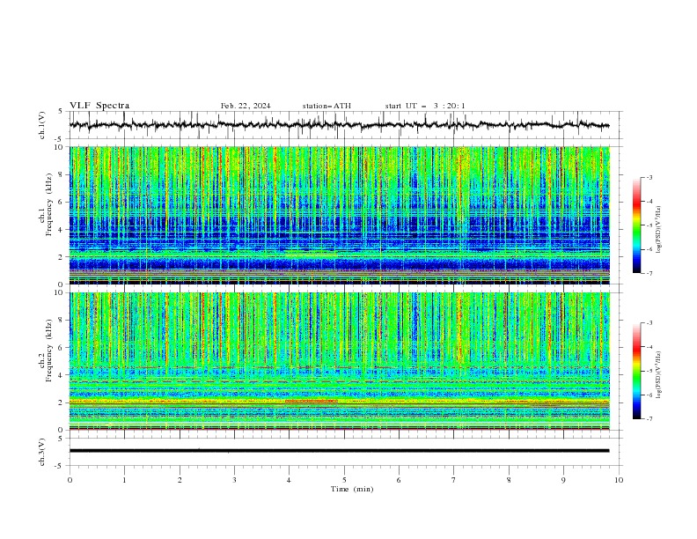Click the ch.1 voltage waveform trace
The image size is (697, 539).
pyautogui.click(x=339, y=125)
